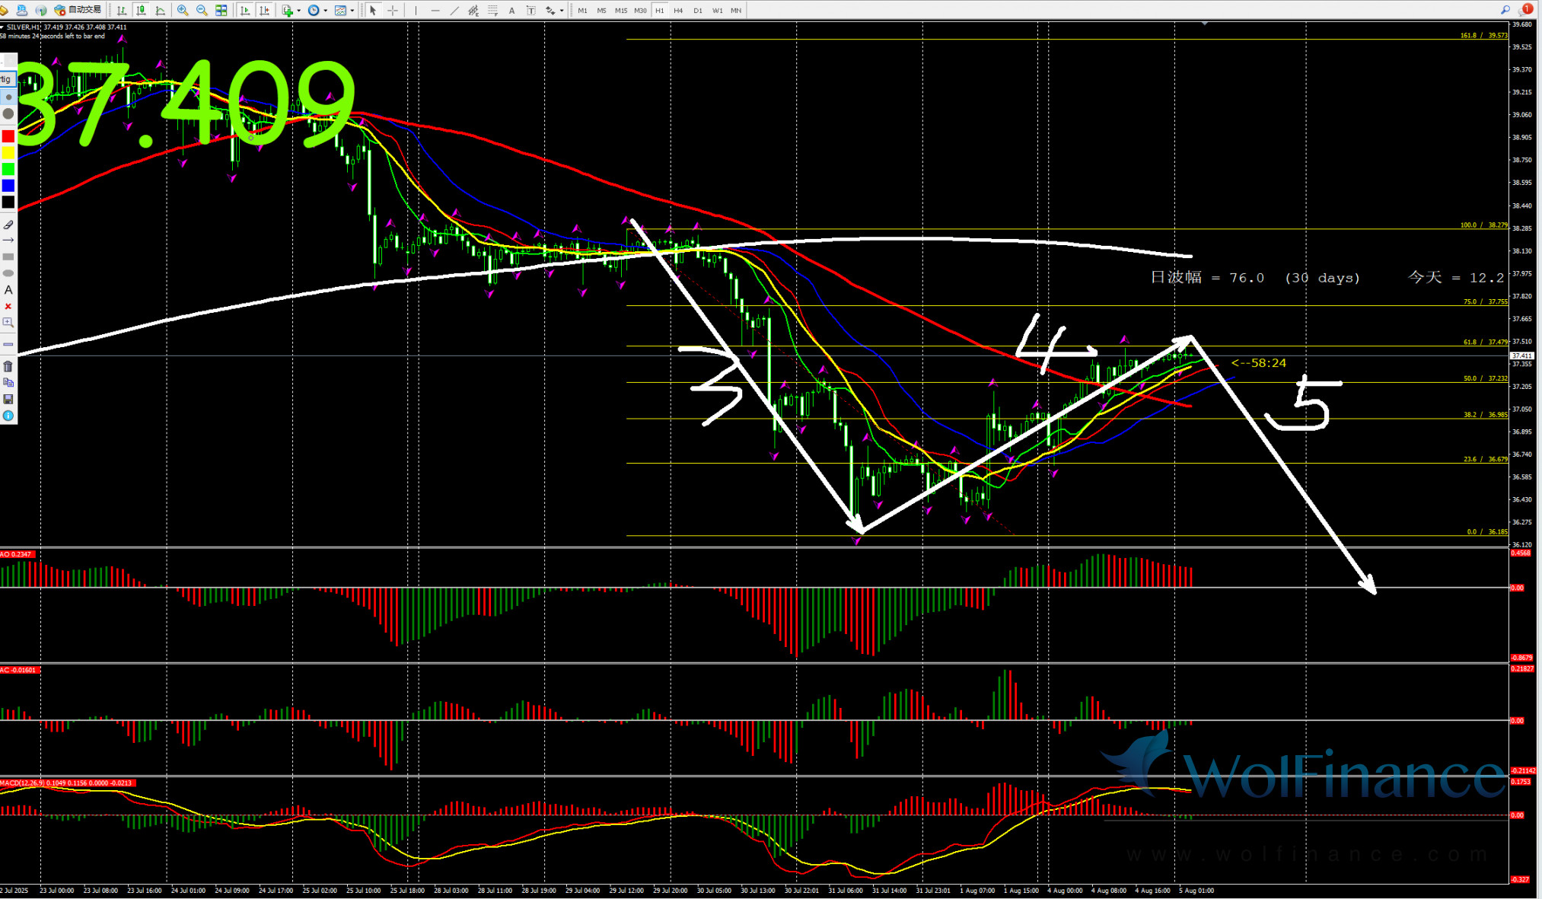Select the Fibonacci retracement tool

[x=492, y=10]
